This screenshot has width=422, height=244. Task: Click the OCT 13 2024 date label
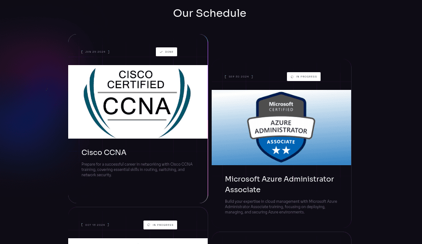pos(95,225)
